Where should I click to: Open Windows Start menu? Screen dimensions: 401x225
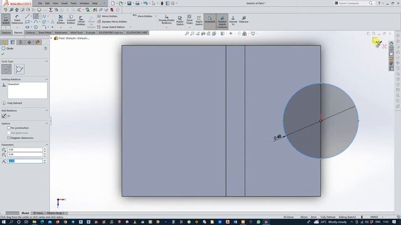point(4,222)
